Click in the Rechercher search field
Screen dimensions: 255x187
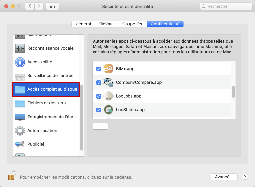pyautogui.click(x=226, y=6)
